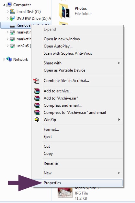The height and width of the screenshot is (203, 135).
Task: Click the WinZip menu icon
Action: tap(37, 120)
